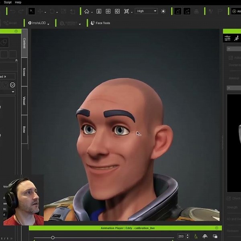Click the Home camera view icon
This screenshot has height=241, width=241.
pyautogui.click(x=86, y=11)
